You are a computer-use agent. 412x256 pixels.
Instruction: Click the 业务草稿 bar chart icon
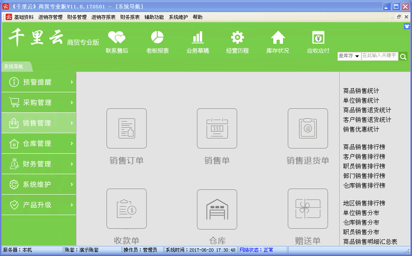pyautogui.click(x=197, y=38)
